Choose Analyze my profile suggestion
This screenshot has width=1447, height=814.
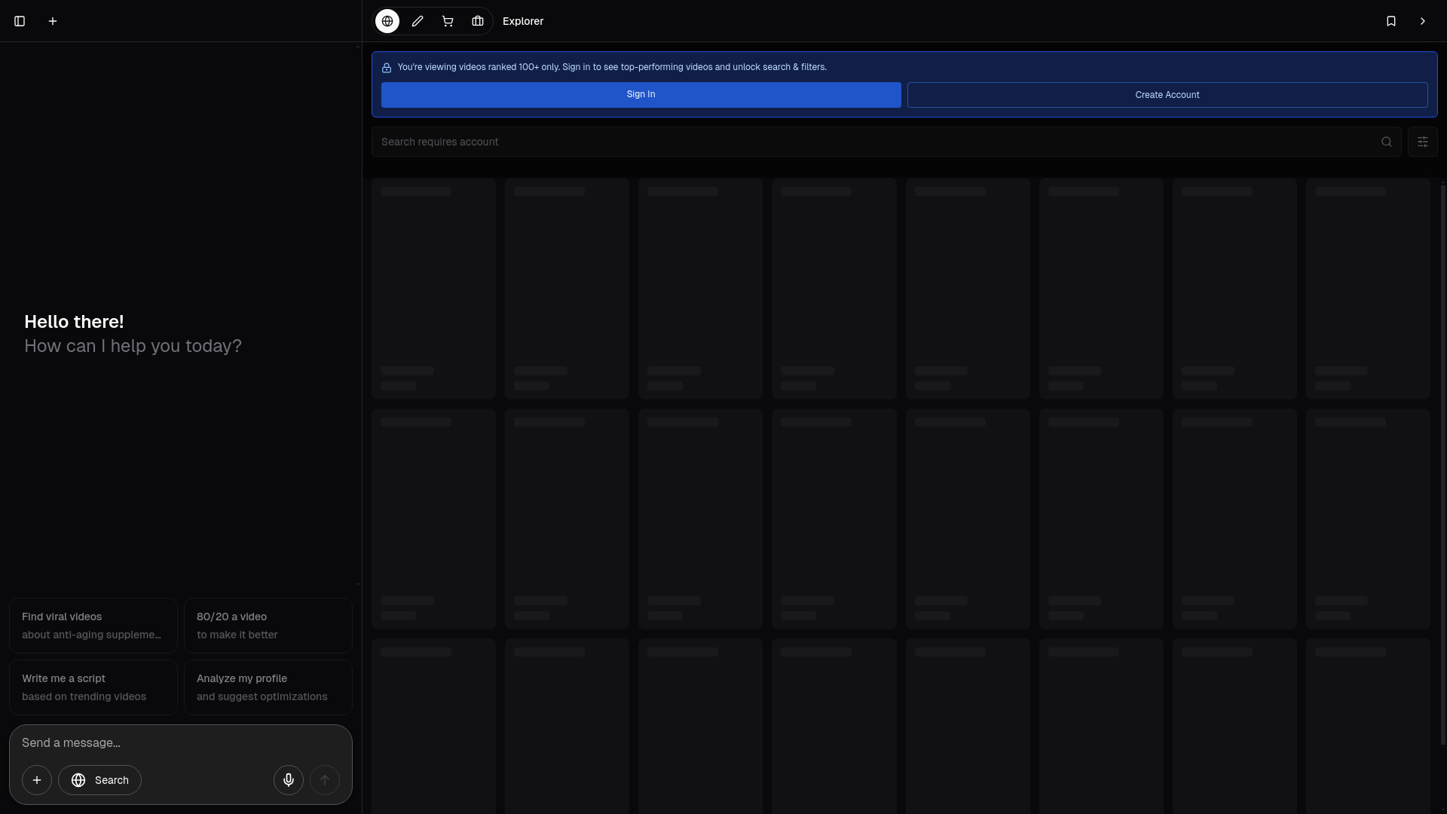pyautogui.click(x=268, y=687)
